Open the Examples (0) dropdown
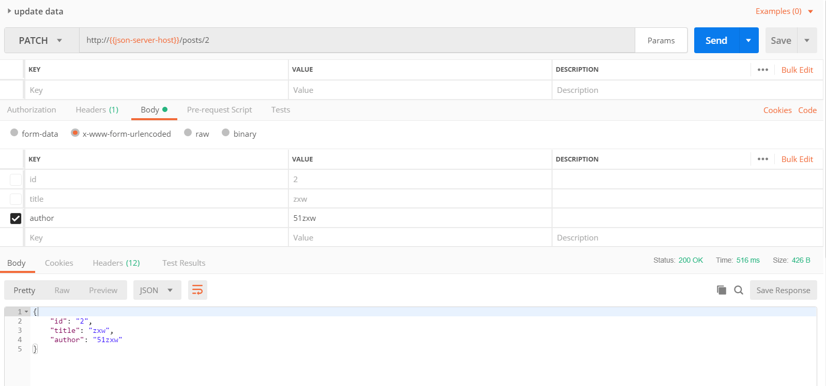This screenshot has height=386, width=826. tap(784, 11)
